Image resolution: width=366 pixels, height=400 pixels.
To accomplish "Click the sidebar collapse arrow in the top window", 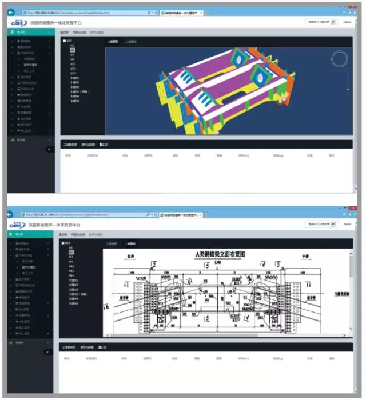I will pyautogui.click(x=49, y=149).
